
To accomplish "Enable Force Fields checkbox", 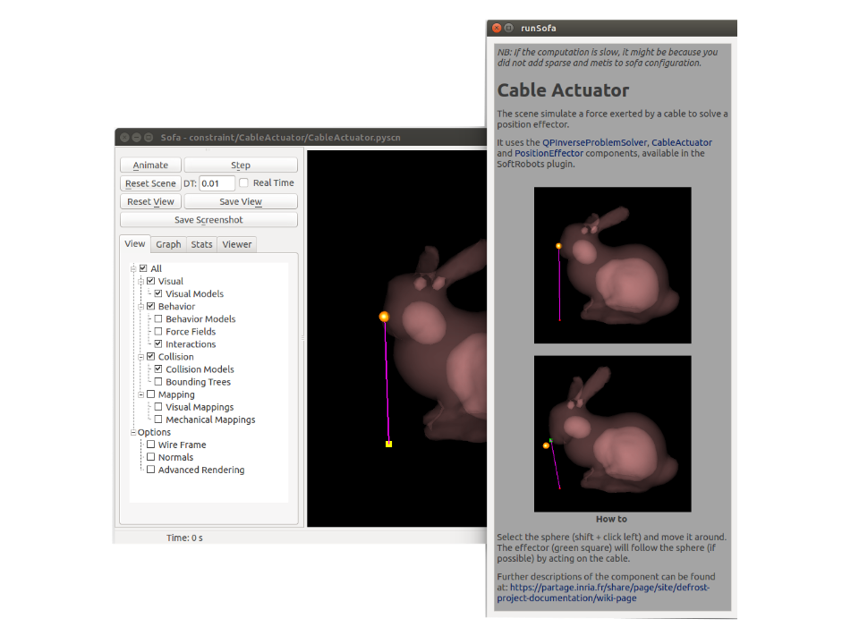I will [x=158, y=331].
